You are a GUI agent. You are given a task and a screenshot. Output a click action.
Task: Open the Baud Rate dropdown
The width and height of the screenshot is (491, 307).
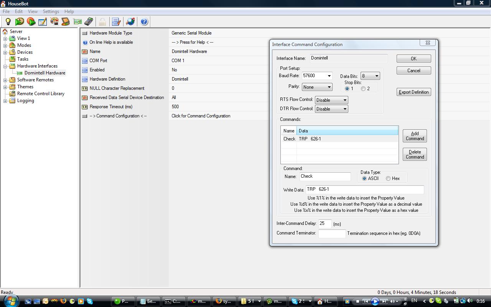317,76
